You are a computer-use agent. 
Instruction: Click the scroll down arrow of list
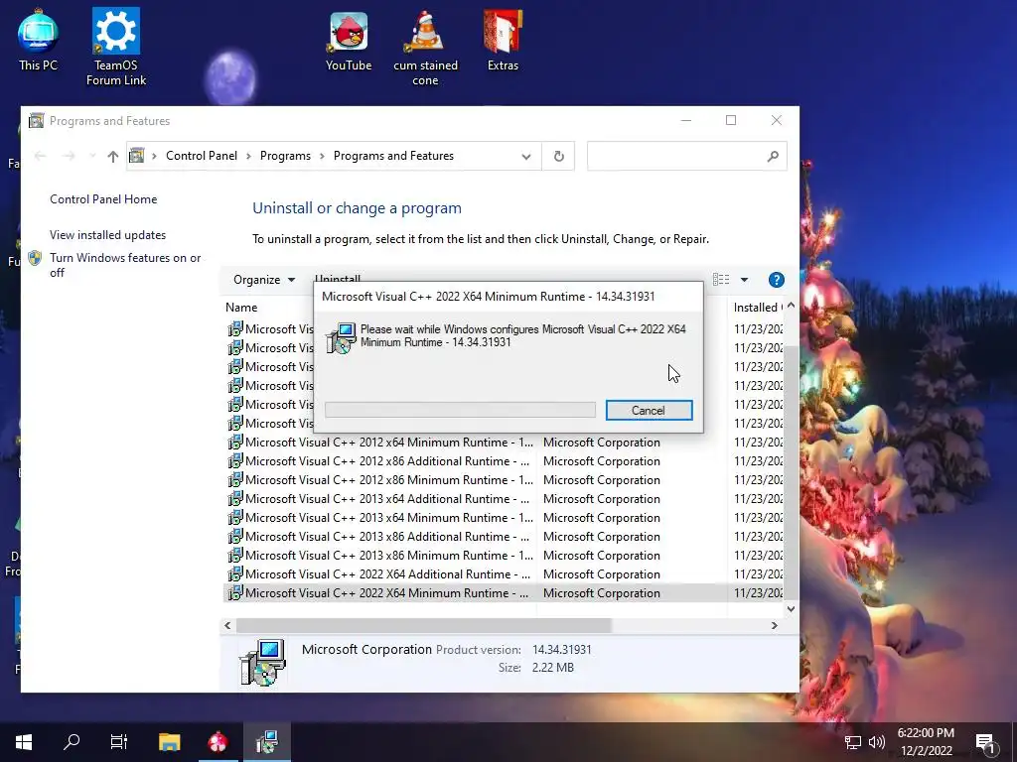791,608
